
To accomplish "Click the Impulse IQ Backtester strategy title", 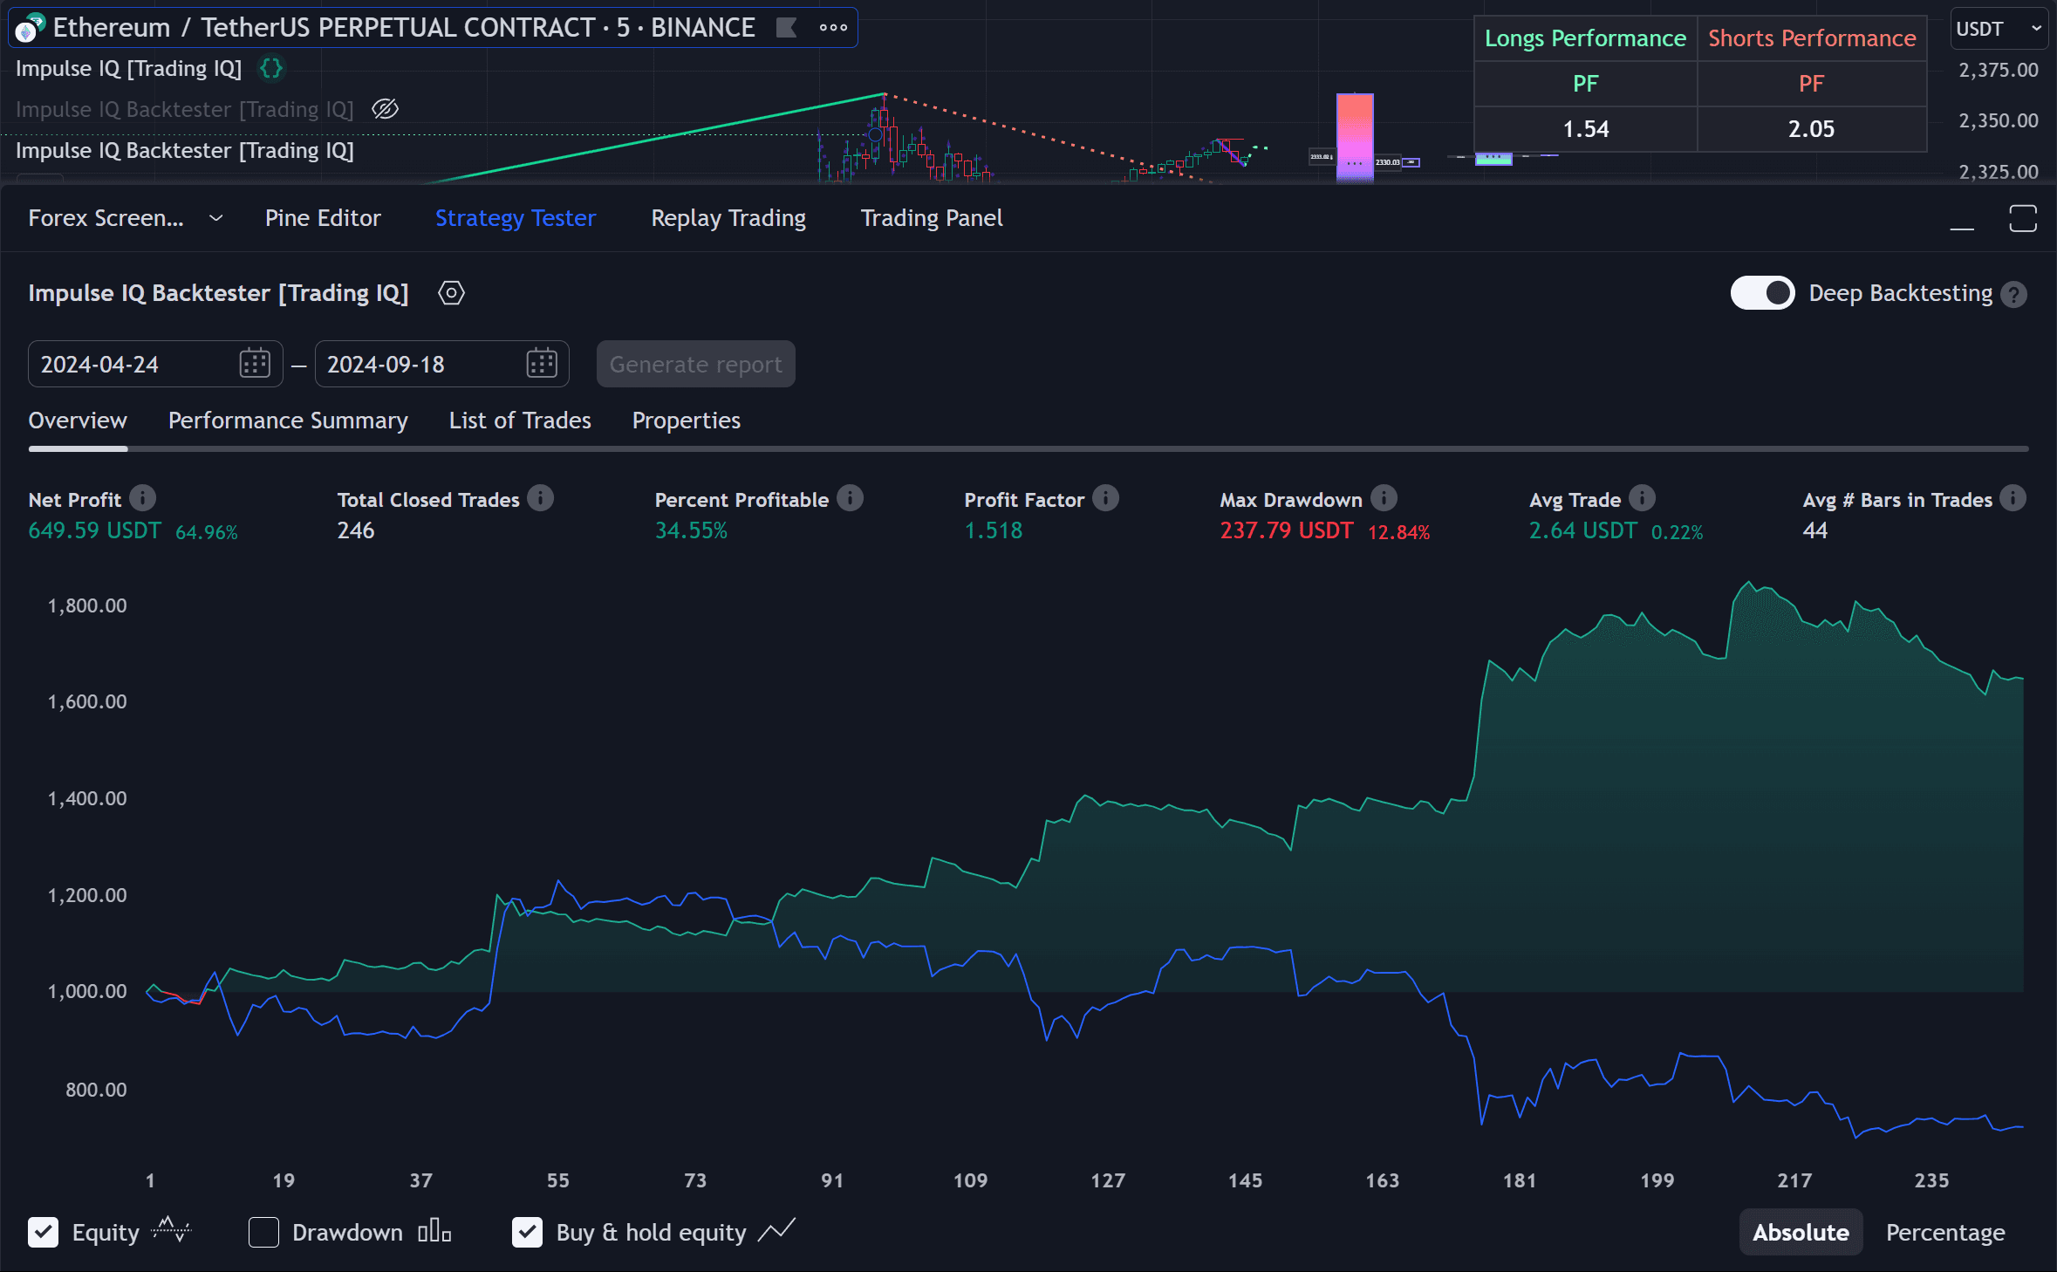I will point(218,293).
